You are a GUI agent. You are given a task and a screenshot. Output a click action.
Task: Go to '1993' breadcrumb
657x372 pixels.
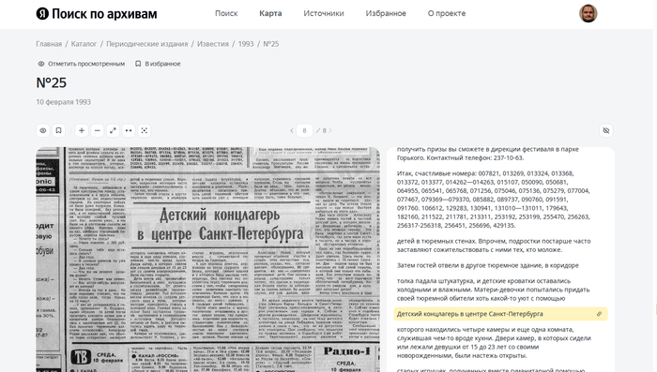pos(246,44)
